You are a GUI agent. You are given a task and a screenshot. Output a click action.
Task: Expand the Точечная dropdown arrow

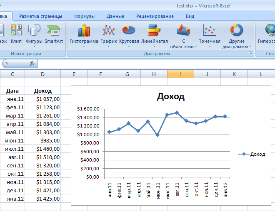[210, 47]
